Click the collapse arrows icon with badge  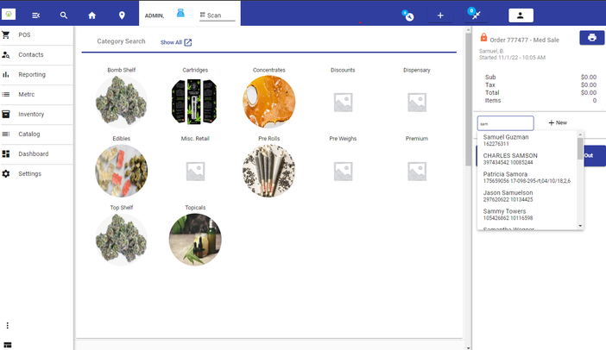[476, 15]
